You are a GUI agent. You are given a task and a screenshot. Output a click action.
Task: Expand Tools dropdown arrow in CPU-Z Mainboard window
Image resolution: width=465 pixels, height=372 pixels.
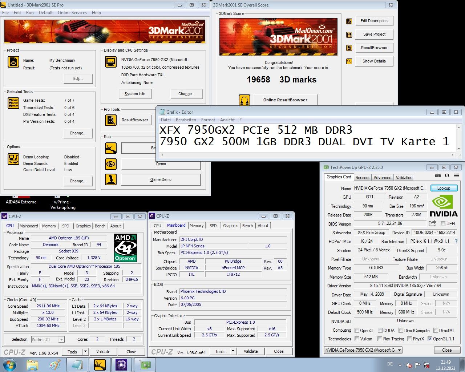[x=233, y=351]
